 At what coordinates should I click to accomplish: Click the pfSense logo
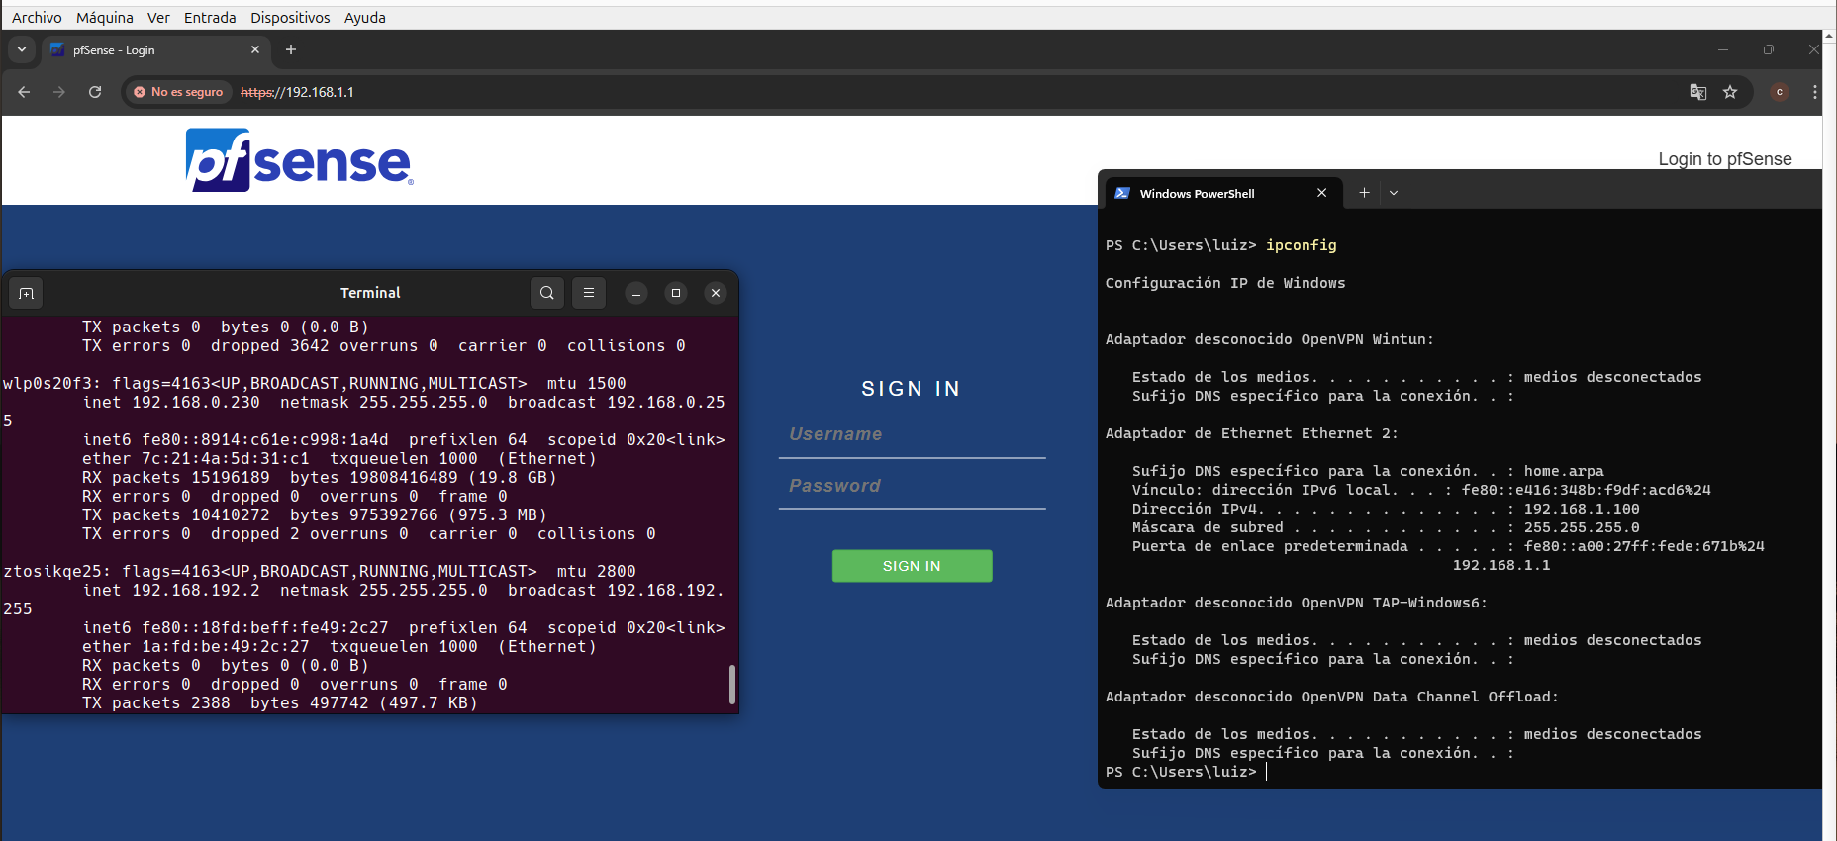click(299, 160)
